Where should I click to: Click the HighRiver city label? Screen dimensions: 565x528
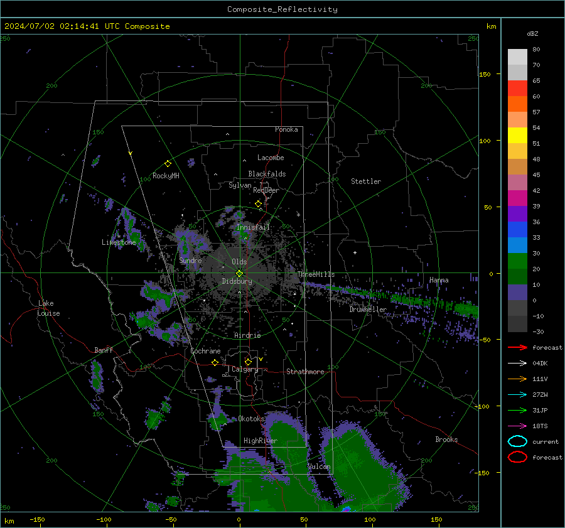260,441
